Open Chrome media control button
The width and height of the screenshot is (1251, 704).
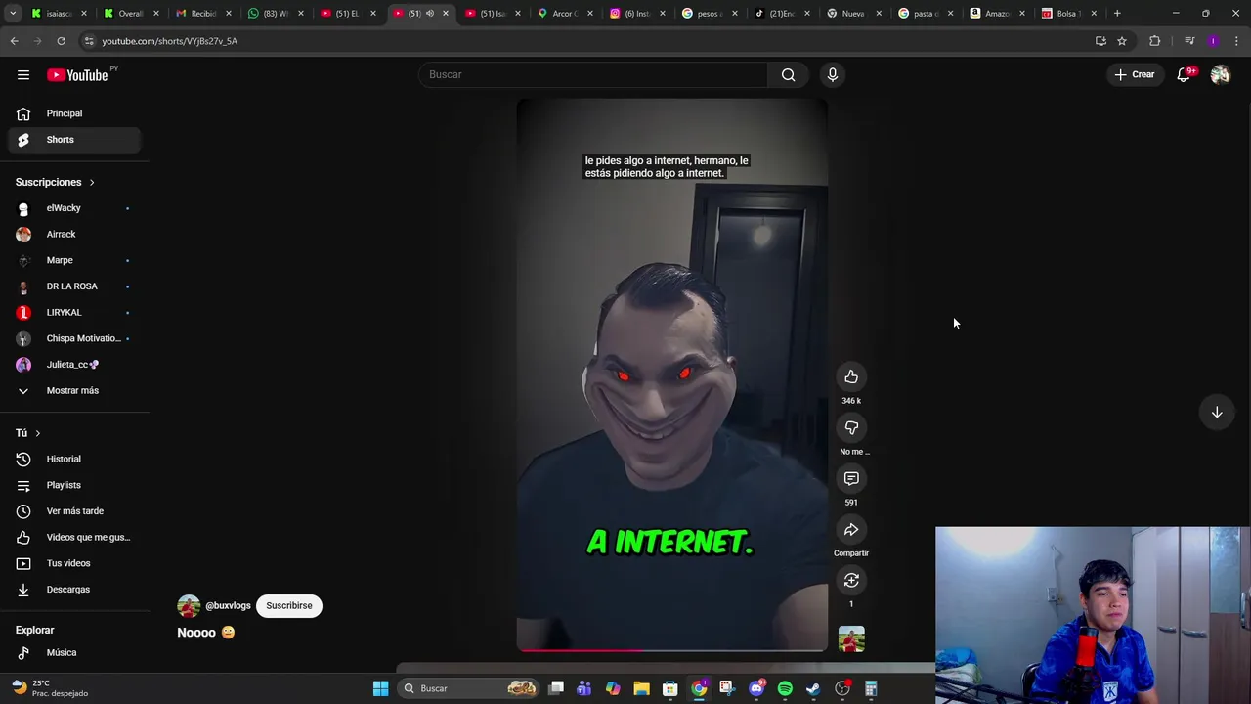coord(1188,41)
